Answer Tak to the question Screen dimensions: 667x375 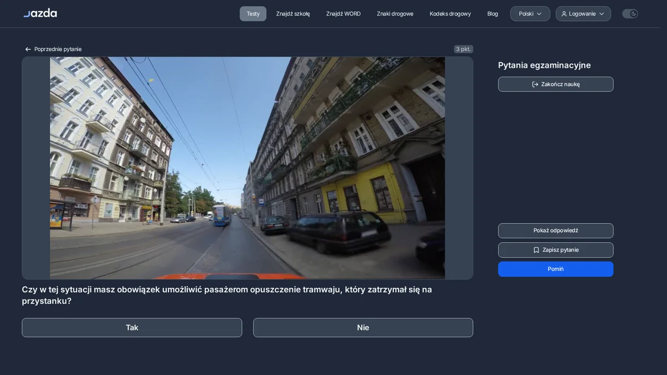click(x=132, y=328)
